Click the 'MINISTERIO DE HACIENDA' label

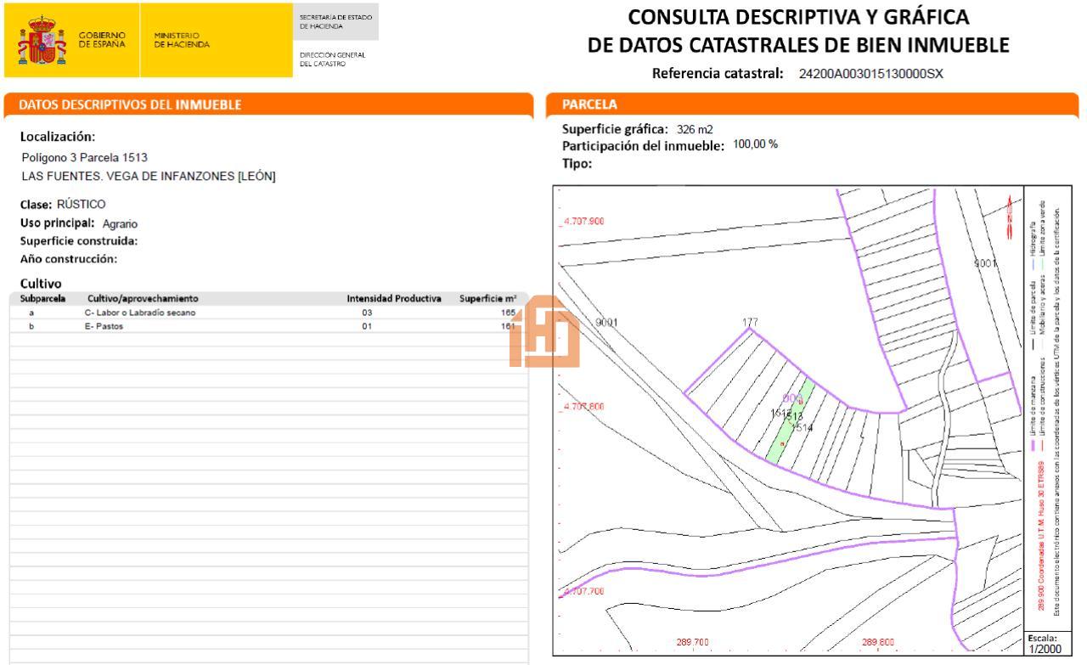181,39
